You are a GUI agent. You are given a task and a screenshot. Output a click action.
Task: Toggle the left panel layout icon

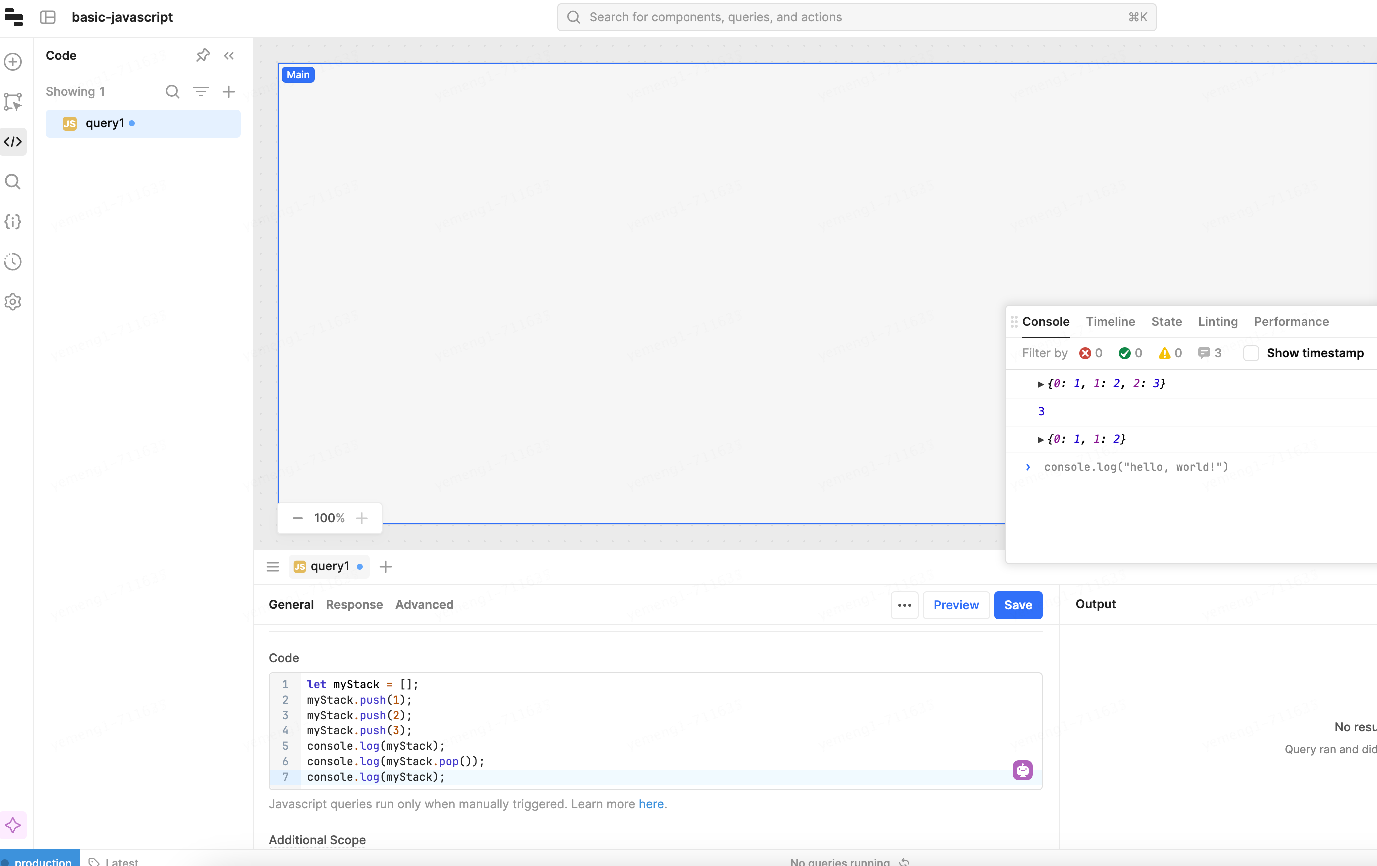[48, 17]
